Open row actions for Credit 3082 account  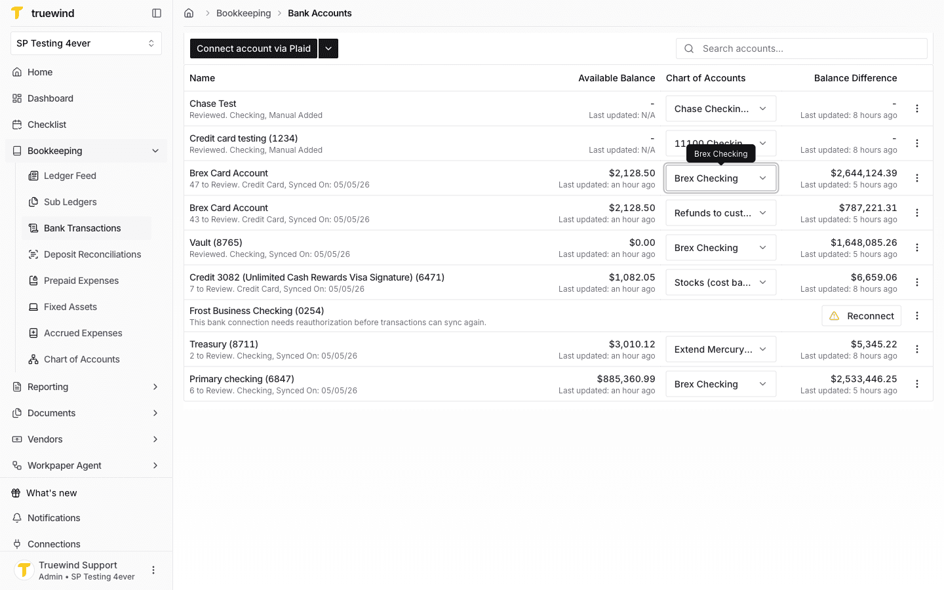pyautogui.click(x=917, y=283)
